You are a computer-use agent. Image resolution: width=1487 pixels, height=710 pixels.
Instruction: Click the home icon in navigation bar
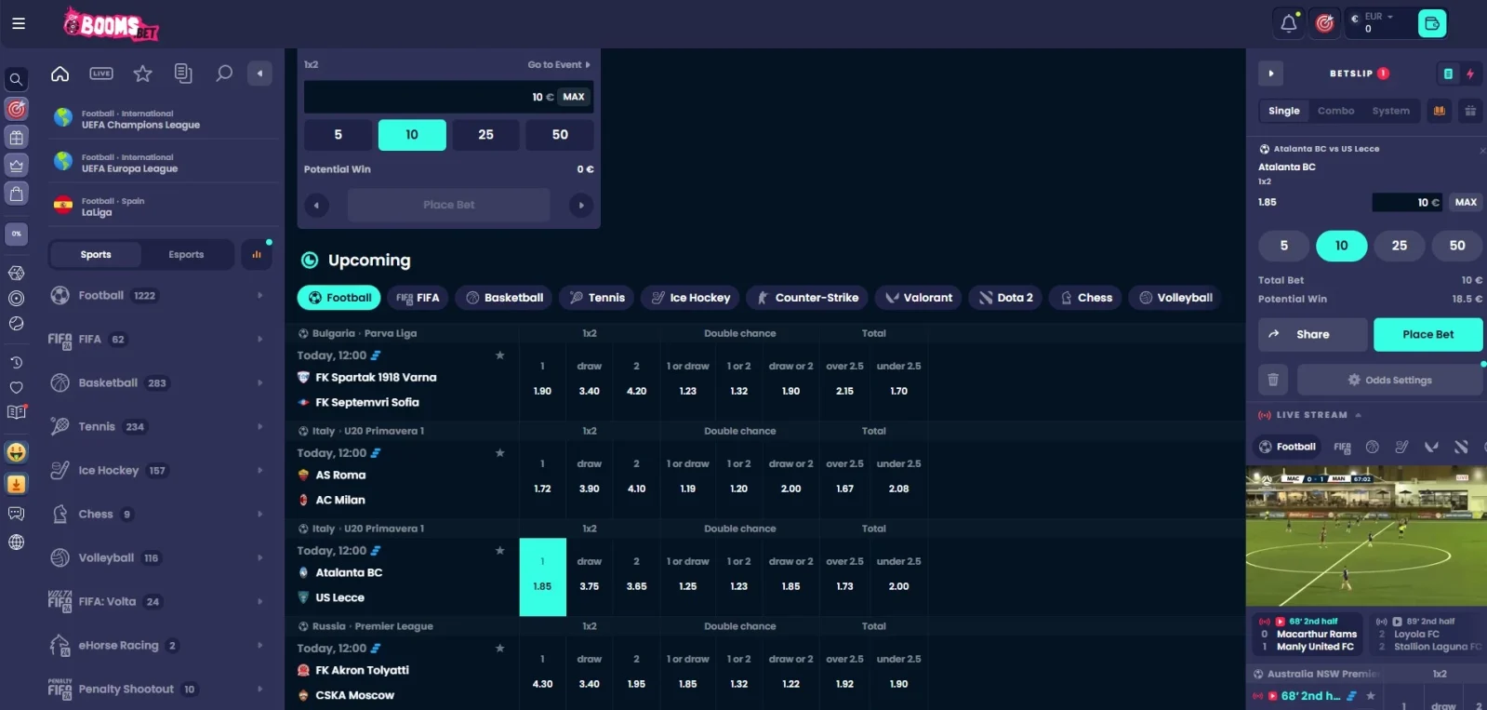[x=60, y=74]
